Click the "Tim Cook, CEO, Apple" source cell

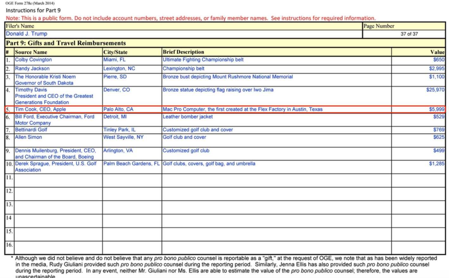(40, 109)
